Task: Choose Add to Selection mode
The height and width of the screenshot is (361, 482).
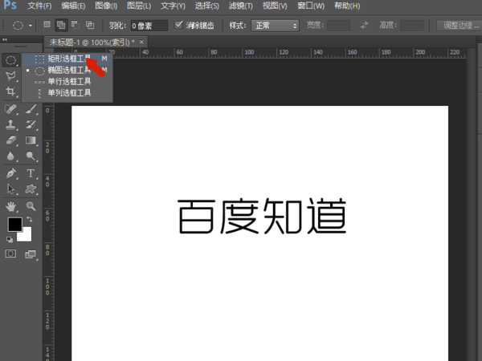Action: click(61, 25)
